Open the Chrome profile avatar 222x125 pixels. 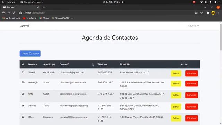coord(213,13)
